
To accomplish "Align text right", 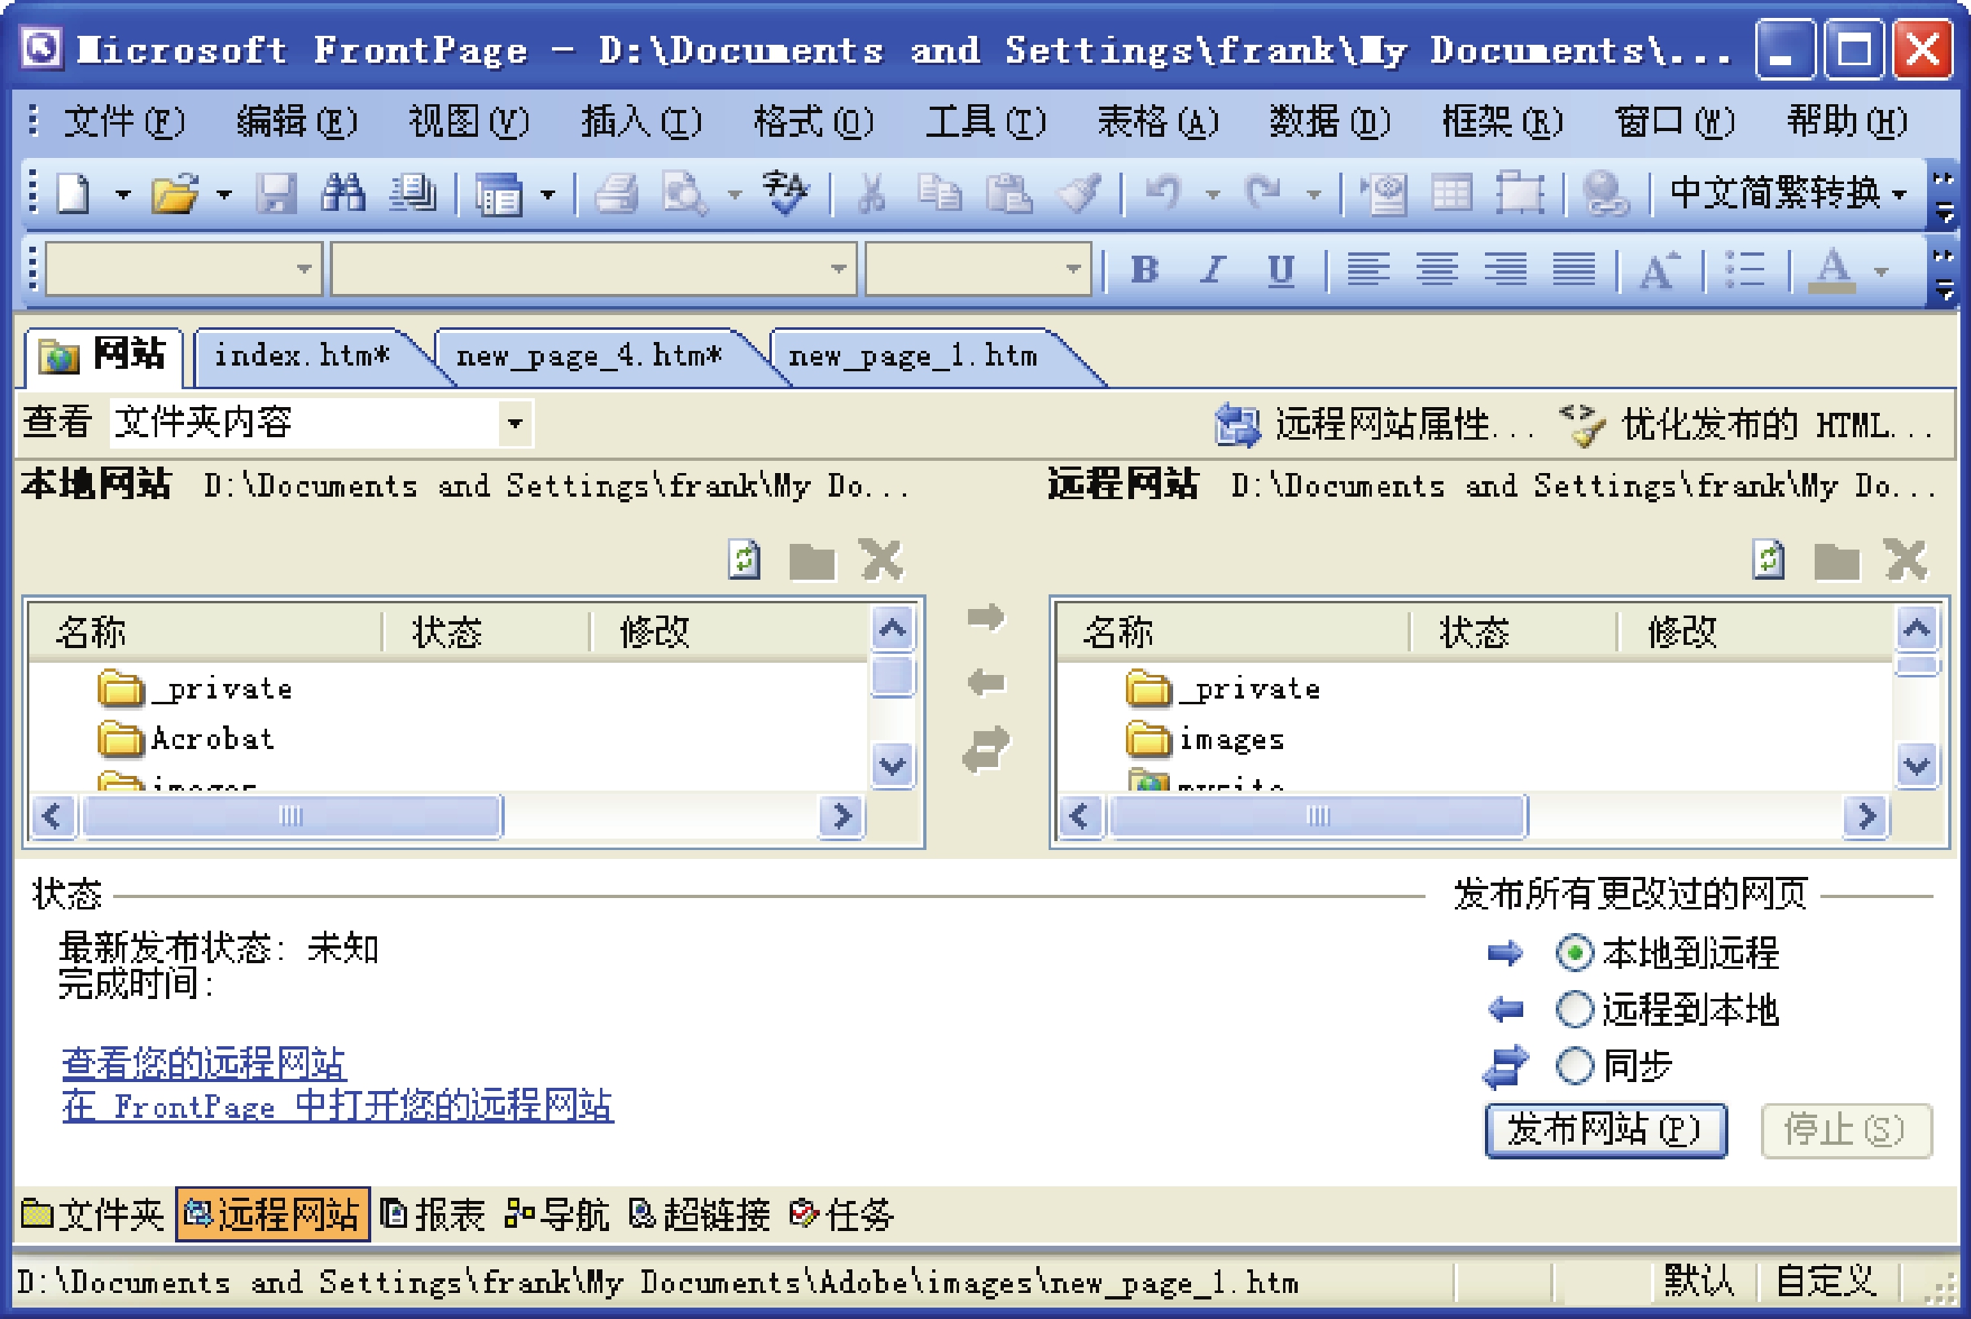I will pos(1505,269).
